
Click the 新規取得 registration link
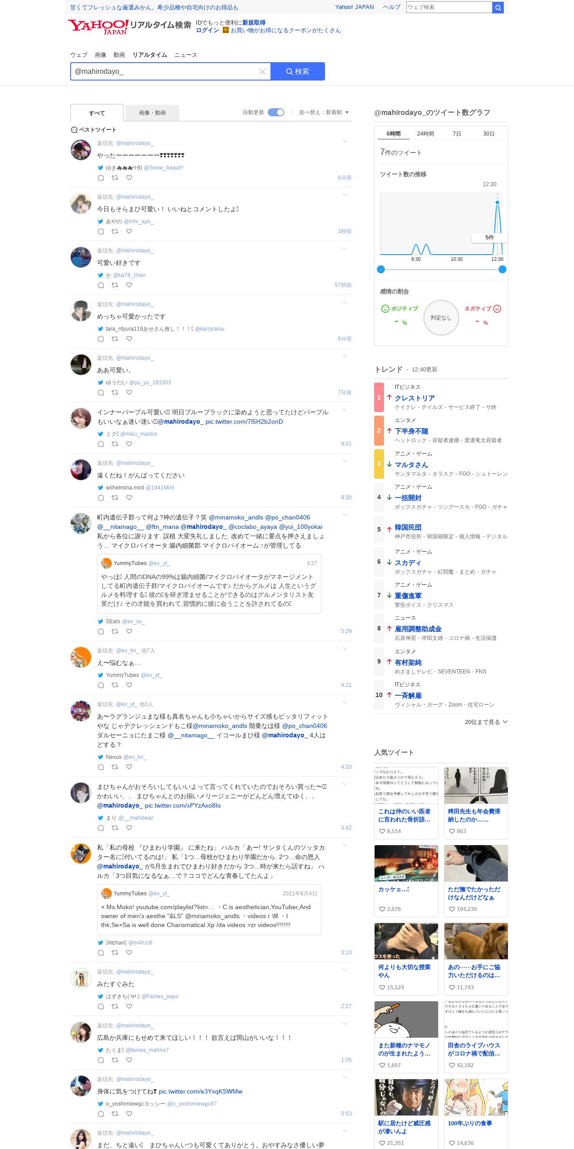(x=254, y=23)
